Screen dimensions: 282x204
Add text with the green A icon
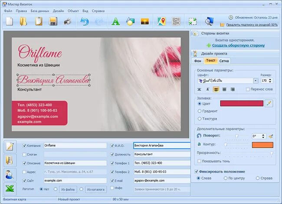116,22
